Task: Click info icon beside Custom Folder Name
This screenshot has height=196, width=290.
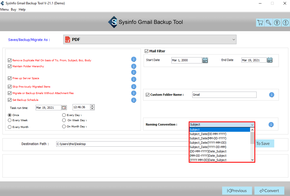Action: [272, 95]
